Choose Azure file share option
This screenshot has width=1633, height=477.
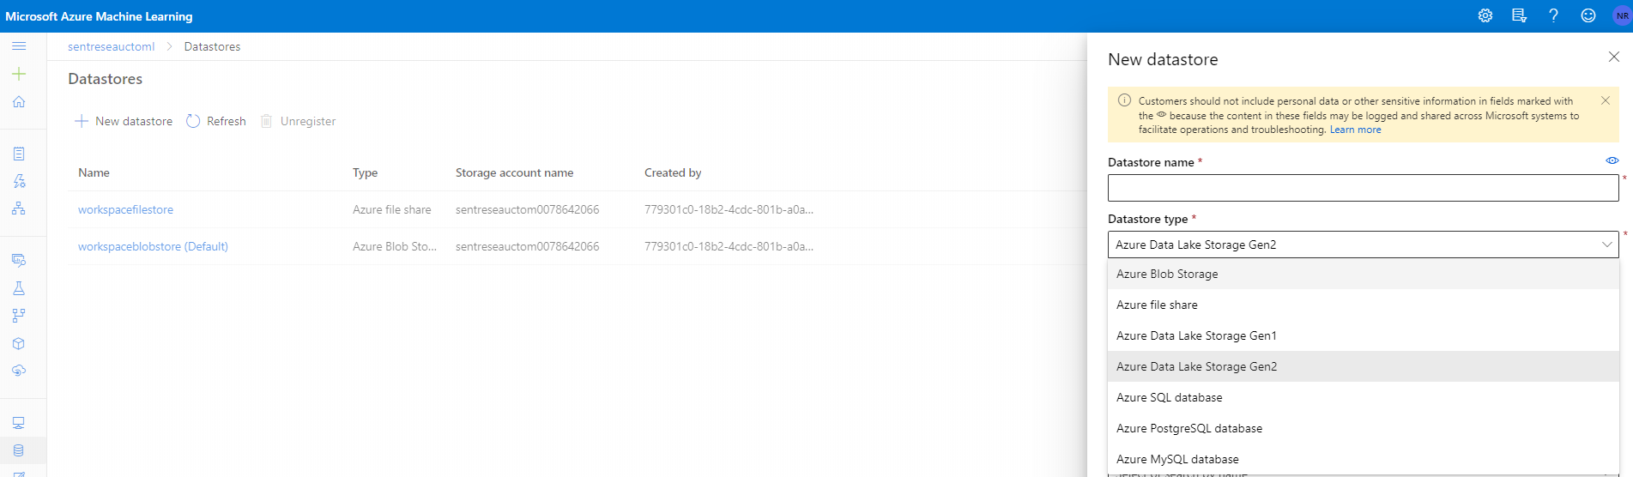point(1364,305)
